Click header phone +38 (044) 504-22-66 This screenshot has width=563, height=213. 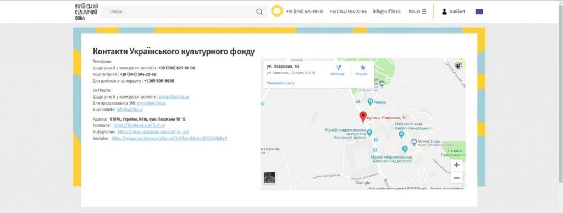click(x=348, y=12)
